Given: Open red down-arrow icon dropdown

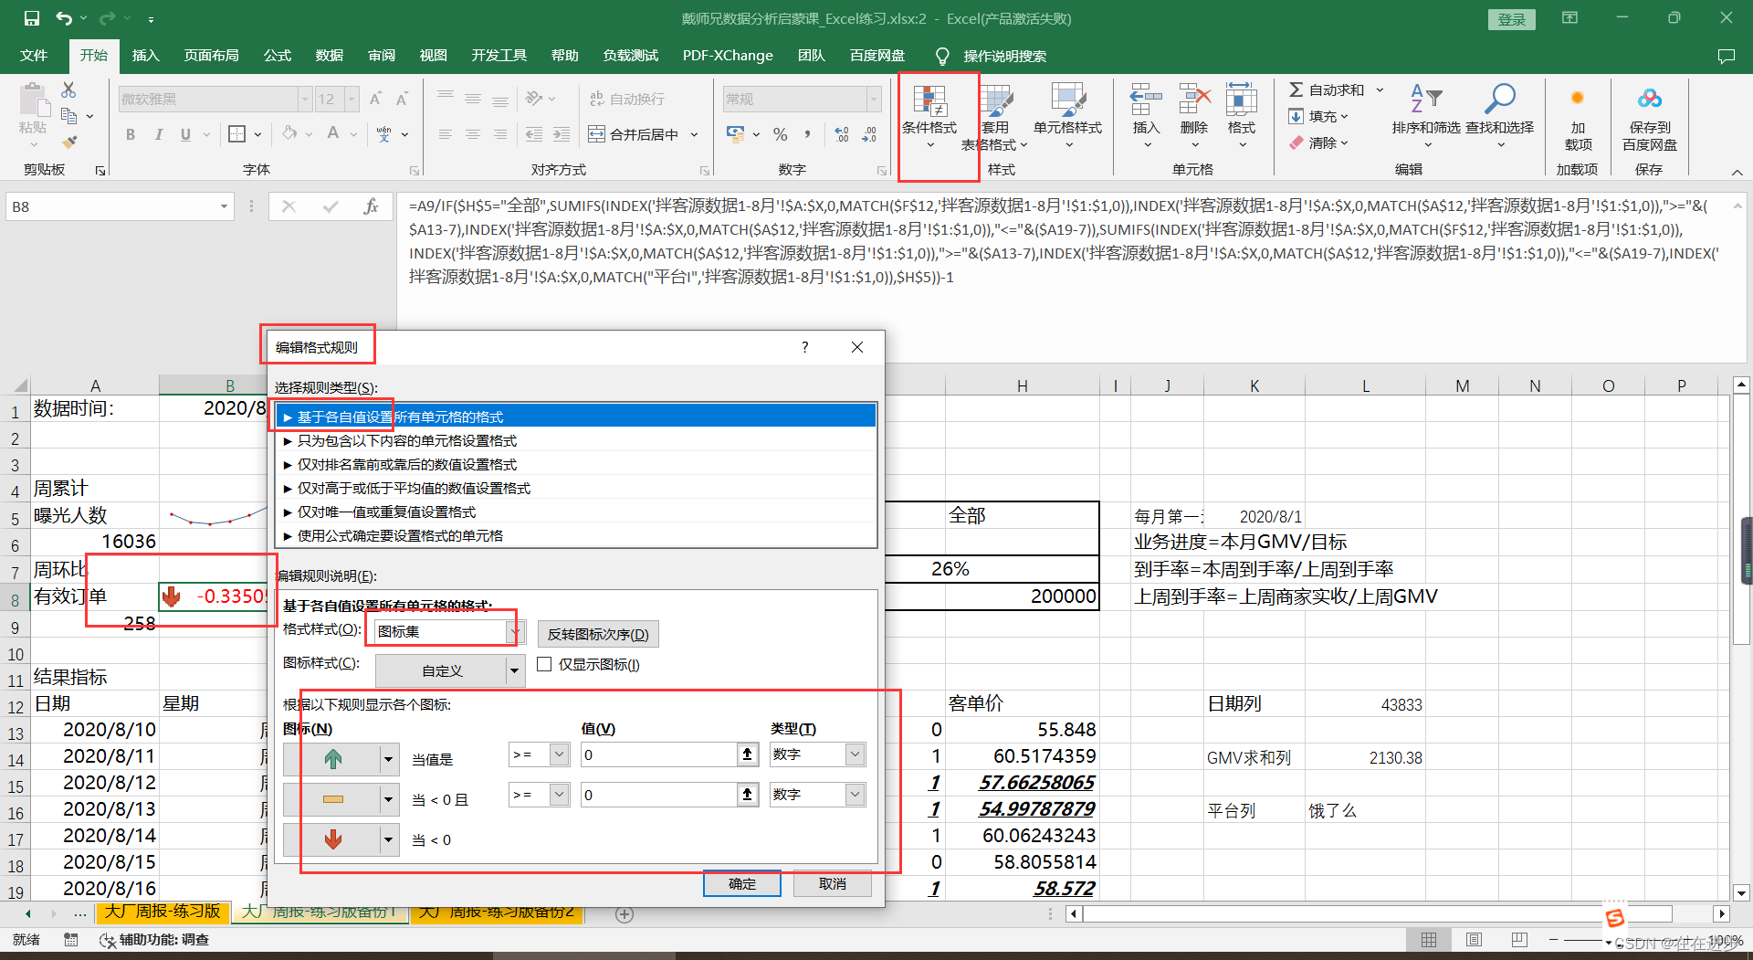Looking at the screenshot, I should tap(388, 839).
